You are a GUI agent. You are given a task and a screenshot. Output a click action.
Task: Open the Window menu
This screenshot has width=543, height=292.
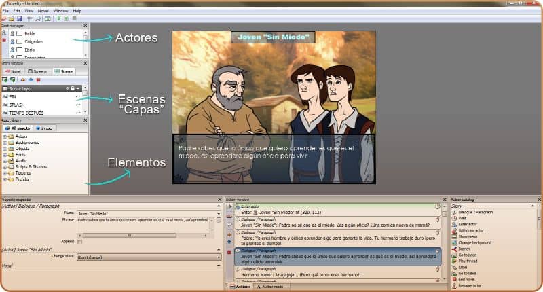(60, 11)
